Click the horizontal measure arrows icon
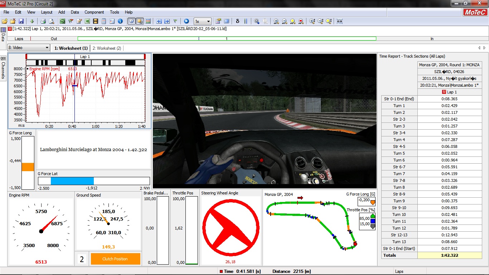The height and width of the screenshot is (275, 489). [340, 21]
